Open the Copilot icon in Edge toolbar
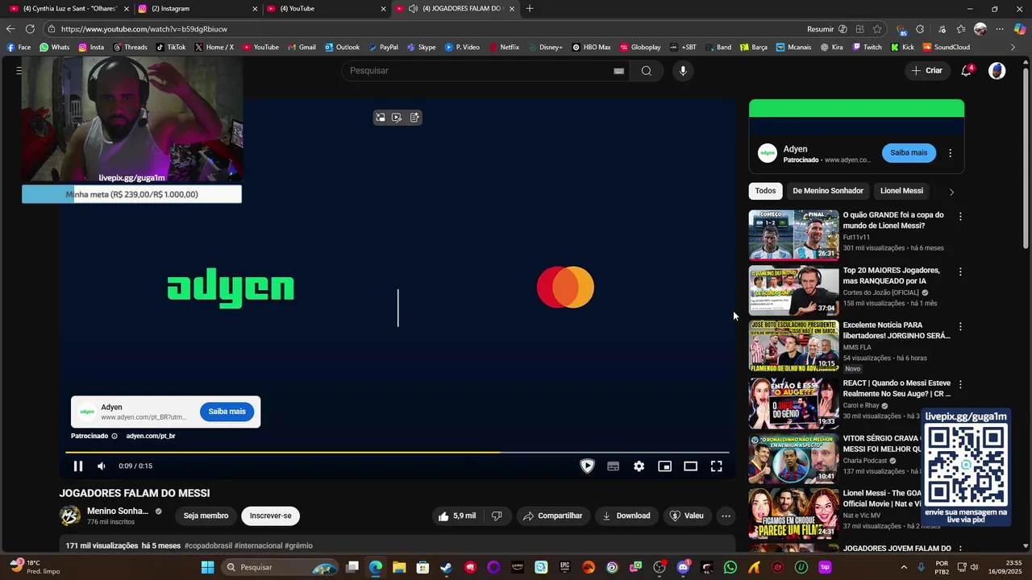The width and height of the screenshot is (1032, 580). point(1020,29)
